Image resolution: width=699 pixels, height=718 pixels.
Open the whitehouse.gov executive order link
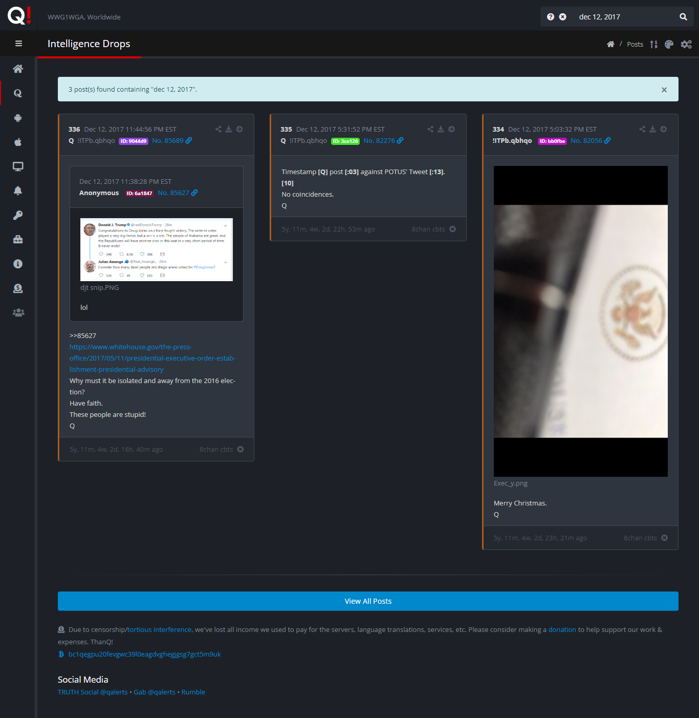coord(152,358)
